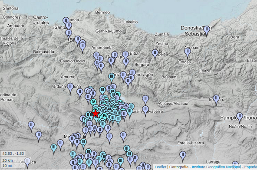257x170 pixels.
Task: Click the Leitza place label
Action: [205, 71]
